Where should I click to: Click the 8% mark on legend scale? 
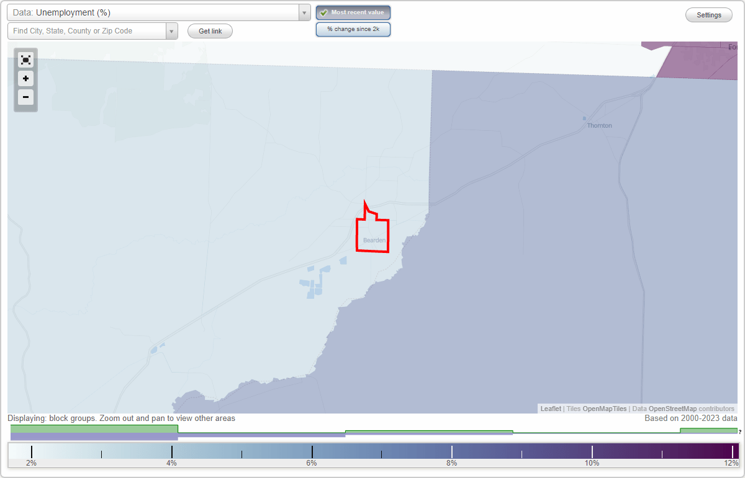click(x=452, y=463)
